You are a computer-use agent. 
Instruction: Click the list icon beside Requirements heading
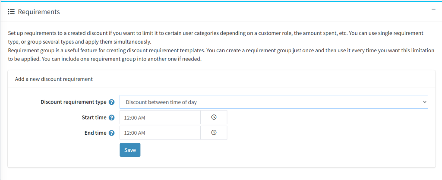11,12
